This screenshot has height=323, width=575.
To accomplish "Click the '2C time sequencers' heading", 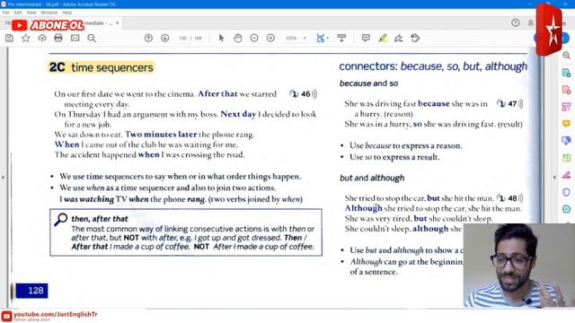I will point(102,67).
